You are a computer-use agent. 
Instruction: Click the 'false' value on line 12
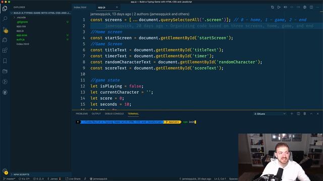pyautogui.click(x=135, y=86)
